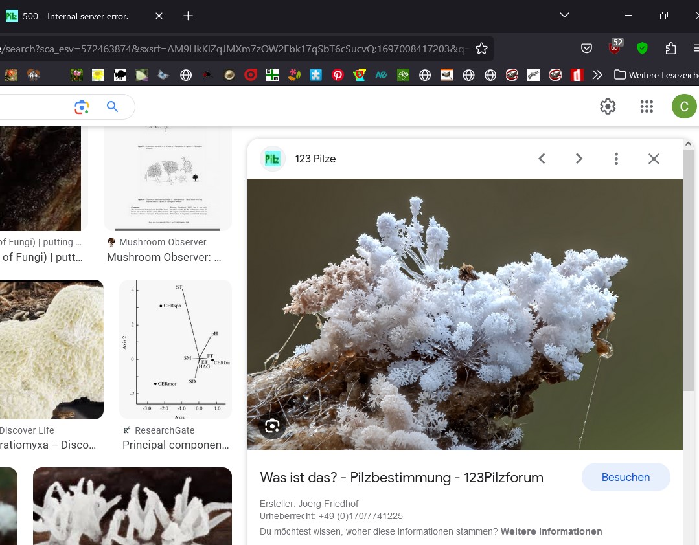This screenshot has height=545, width=699.
Task: Click the magnifier search button
Action: (x=113, y=107)
